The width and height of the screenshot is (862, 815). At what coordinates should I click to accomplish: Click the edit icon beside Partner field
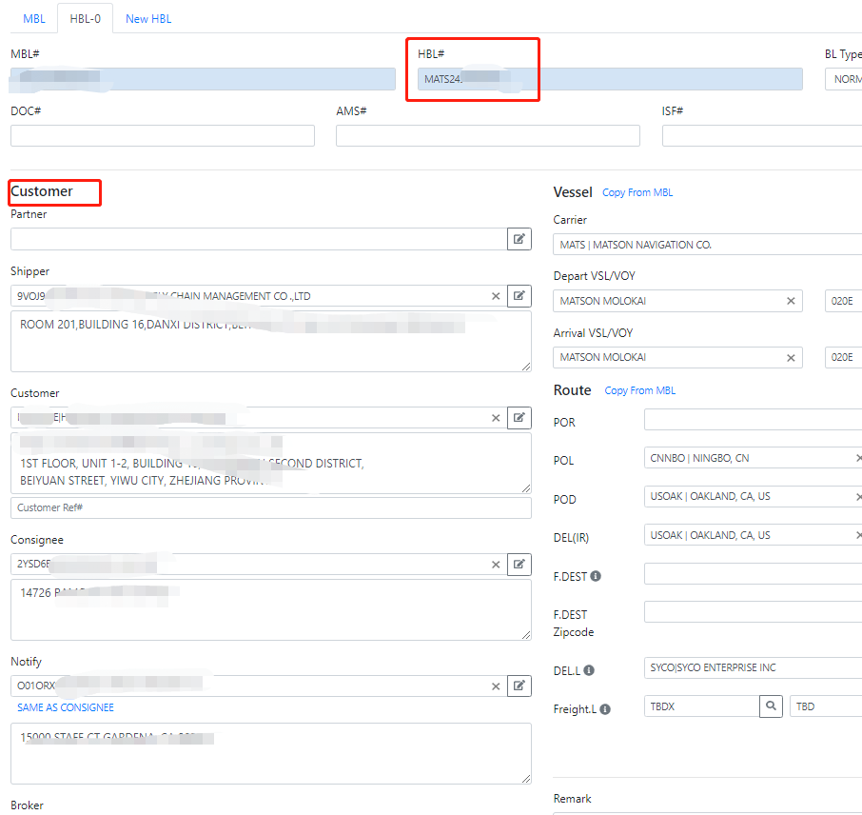click(519, 239)
